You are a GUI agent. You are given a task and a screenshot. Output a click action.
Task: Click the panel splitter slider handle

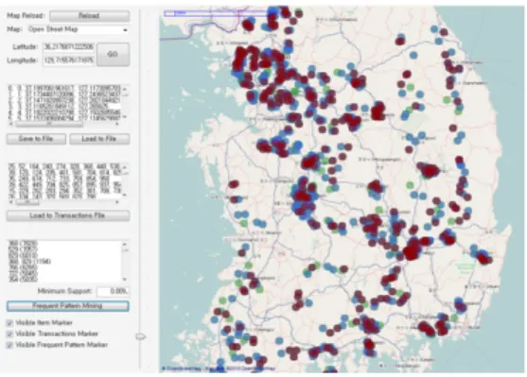(x=140, y=336)
